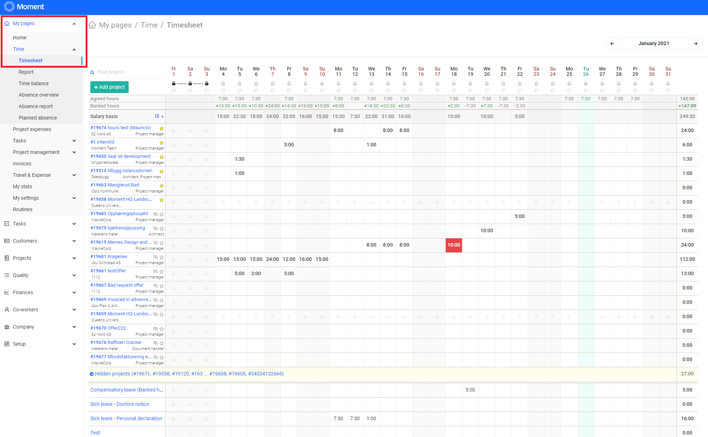Click the lock icon under Friday 1
Screen dimensions: 708x437
coord(174,83)
